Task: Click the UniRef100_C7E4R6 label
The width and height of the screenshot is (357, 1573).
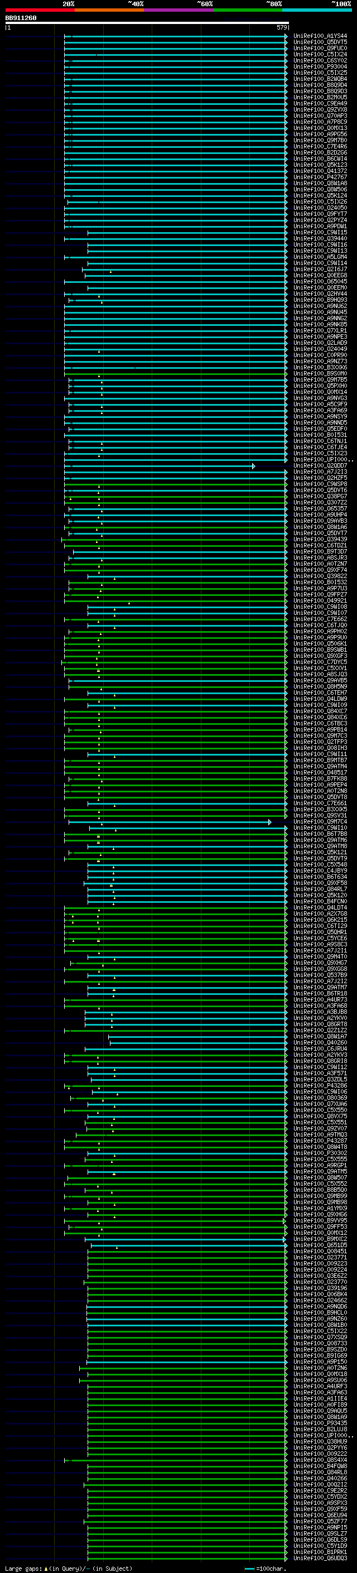Action: pyautogui.click(x=320, y=147)
